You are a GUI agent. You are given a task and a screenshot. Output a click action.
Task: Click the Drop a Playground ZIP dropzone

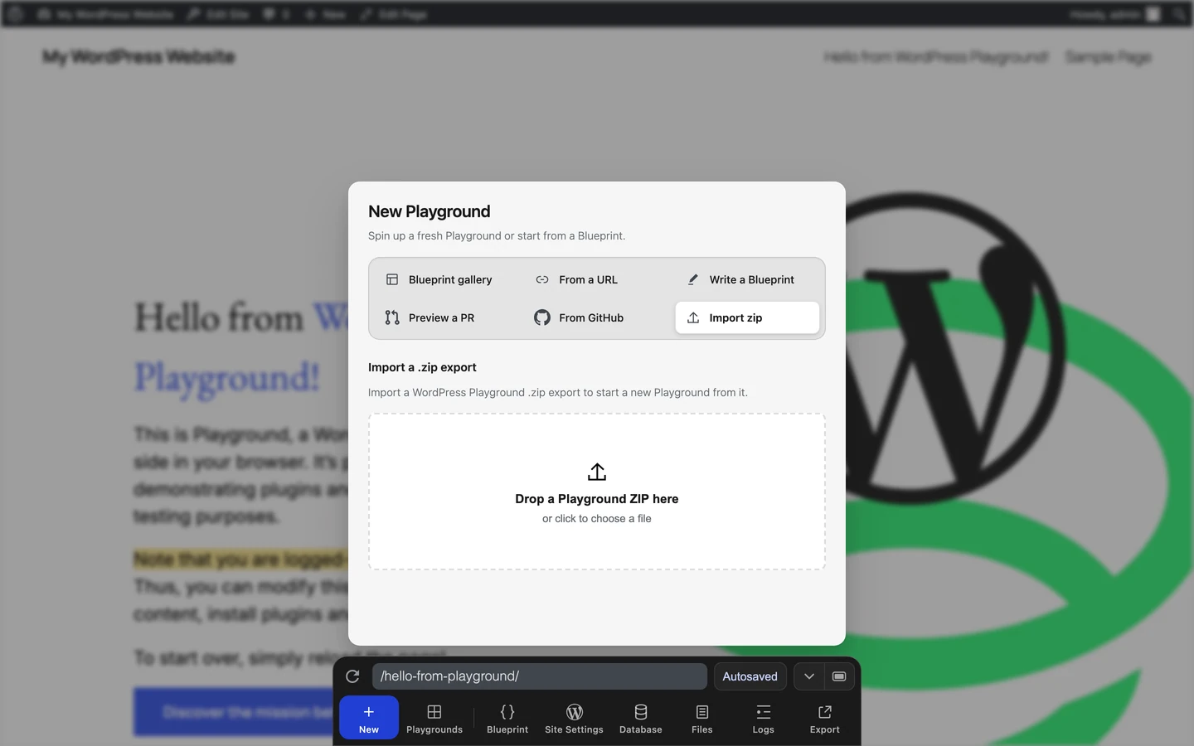(x=597, y=492)
